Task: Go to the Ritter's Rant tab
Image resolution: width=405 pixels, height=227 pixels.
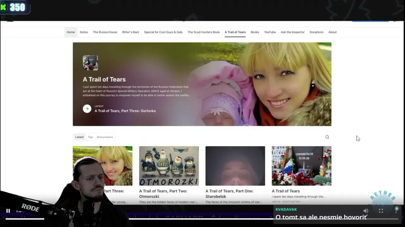Action: coord(131,32)
